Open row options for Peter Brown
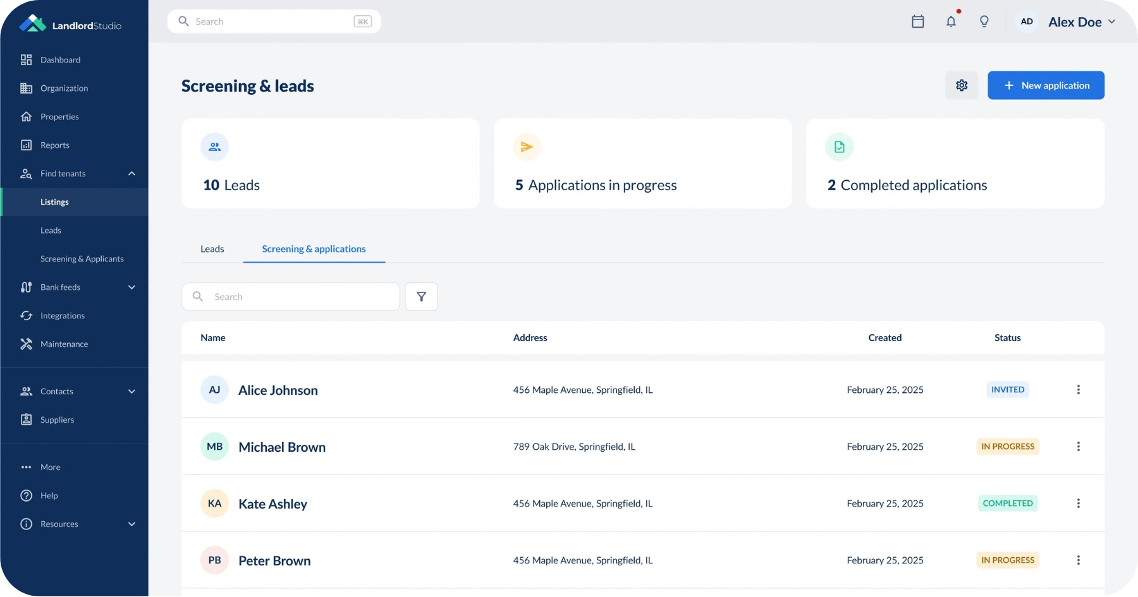 [1079, 560]
